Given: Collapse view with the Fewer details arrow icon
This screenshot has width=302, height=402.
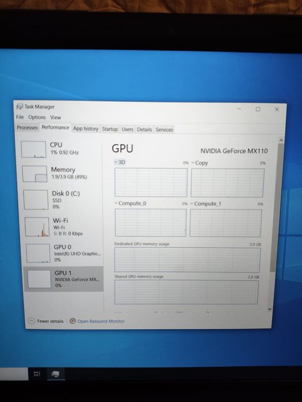Looking at the screenshot, I should 31,321.
